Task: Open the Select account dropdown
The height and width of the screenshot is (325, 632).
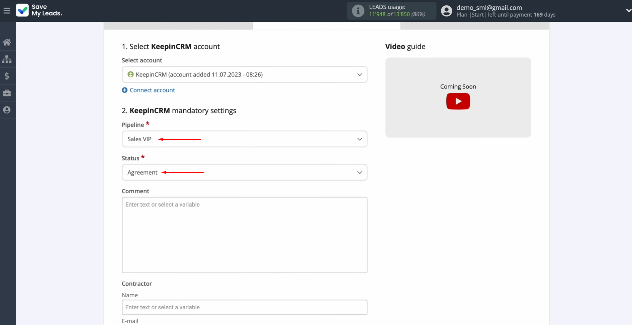Action: tap(245, 74)
